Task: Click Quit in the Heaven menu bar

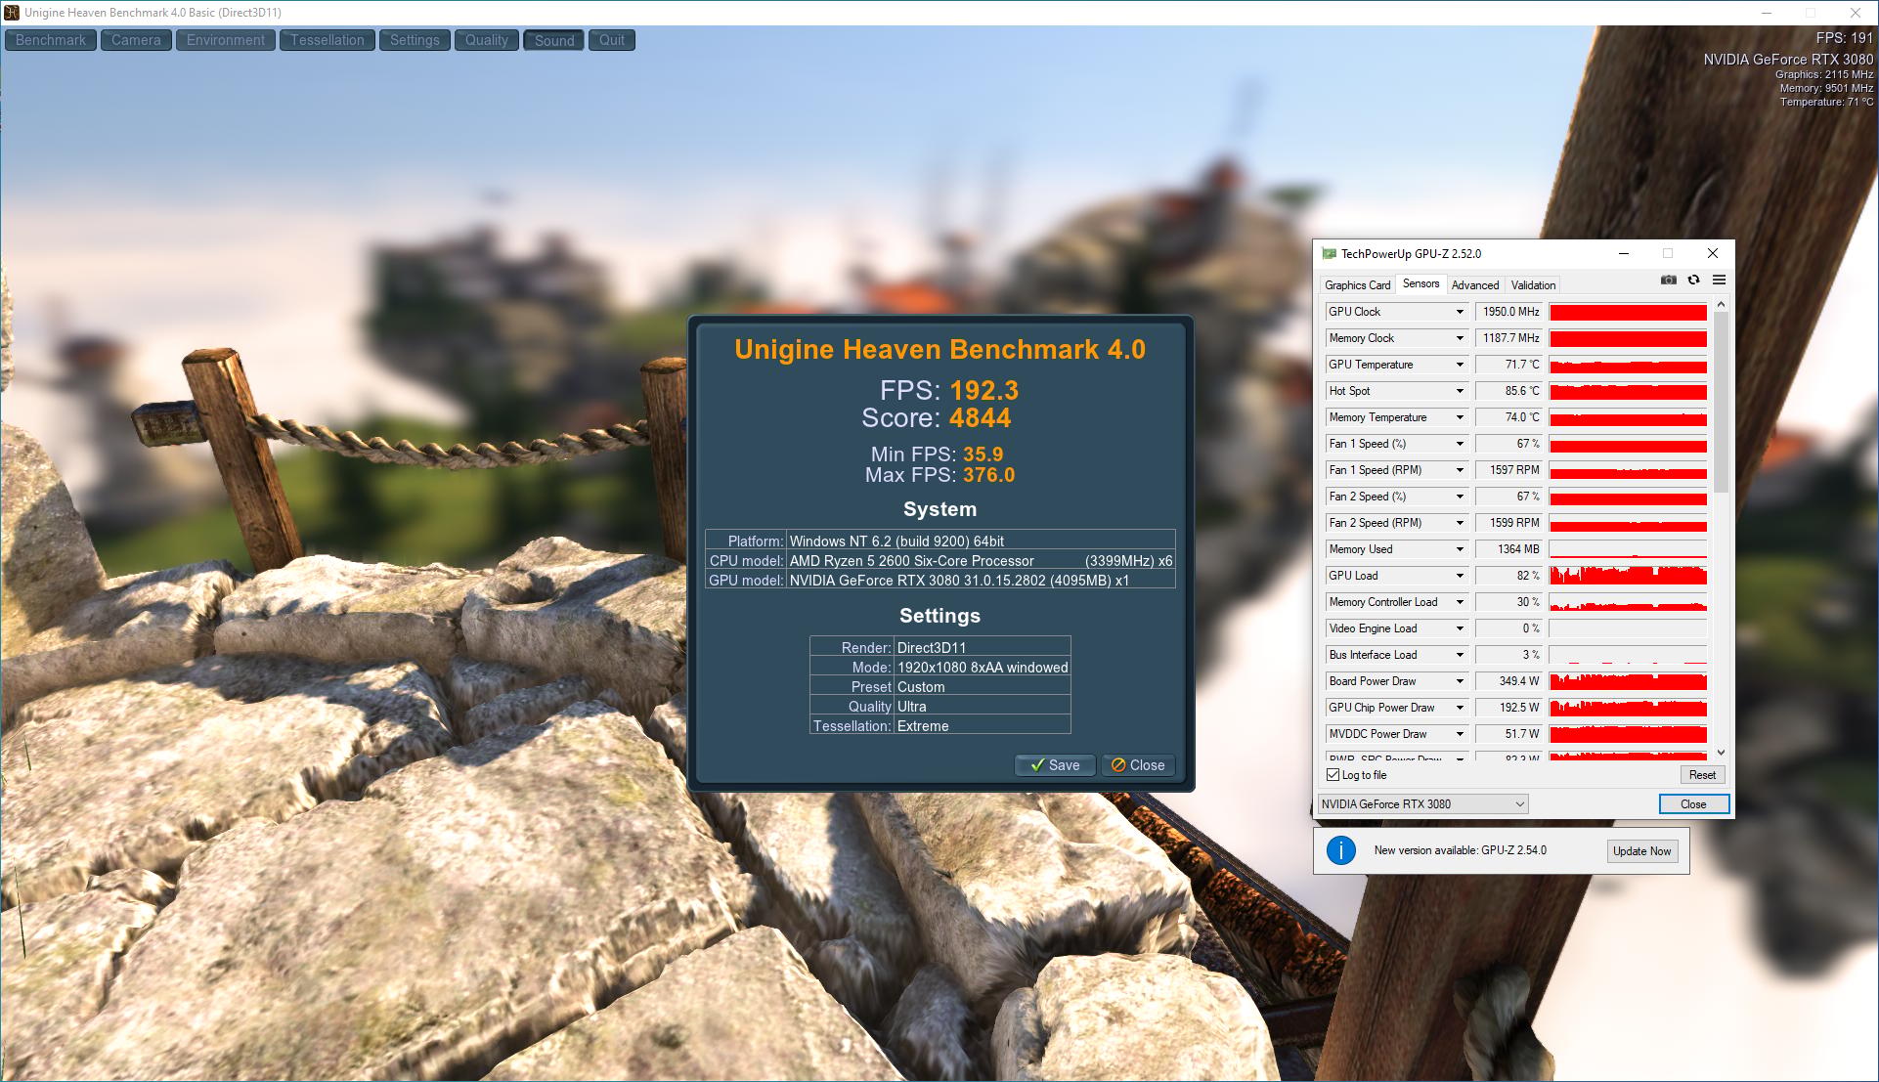Action: point(612,40)
